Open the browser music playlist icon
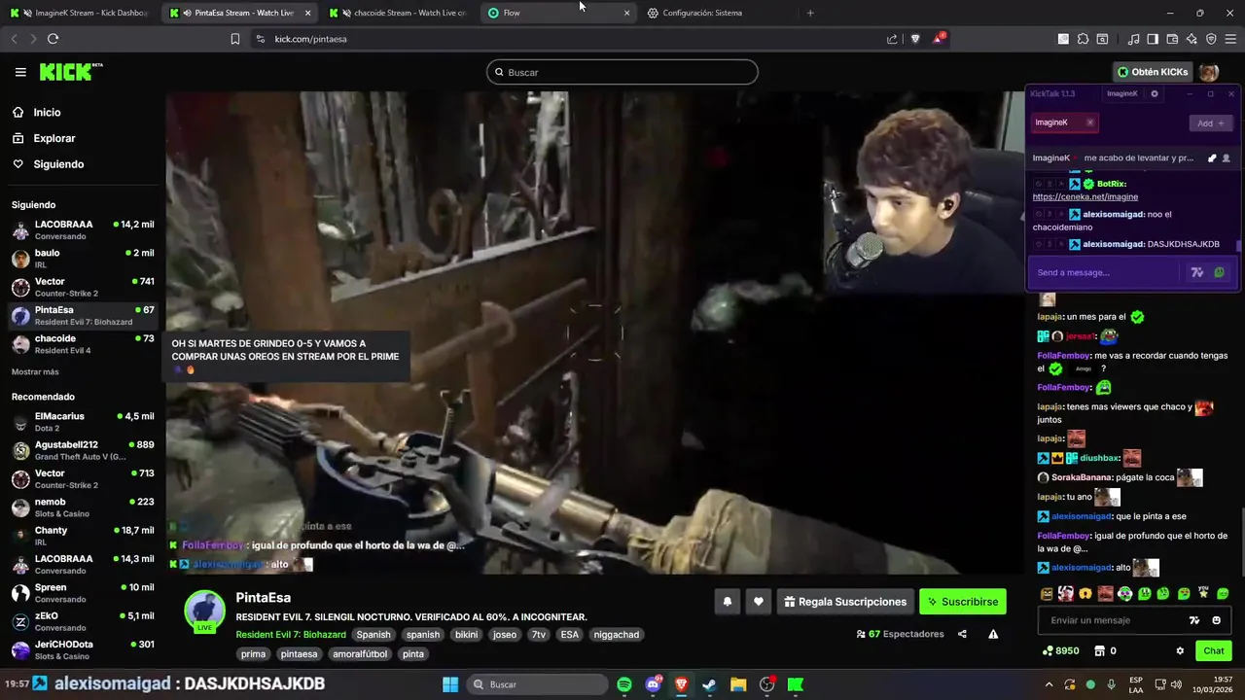The width and height of the screenshot is (1245, 700). pos(1133,39)
